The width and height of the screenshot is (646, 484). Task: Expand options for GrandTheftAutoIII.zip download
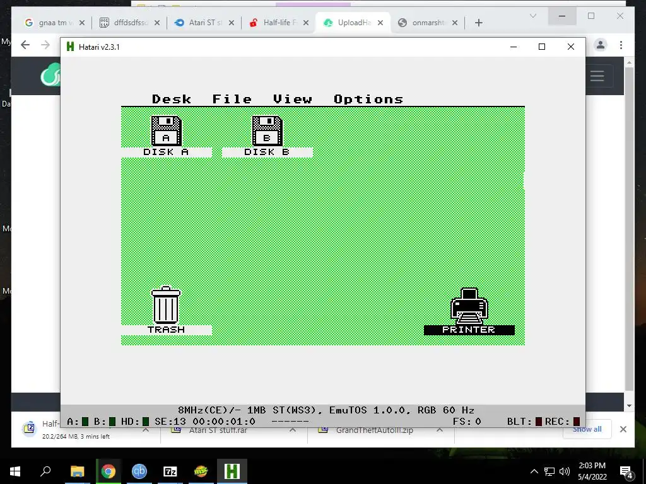(x=440, y=430)
